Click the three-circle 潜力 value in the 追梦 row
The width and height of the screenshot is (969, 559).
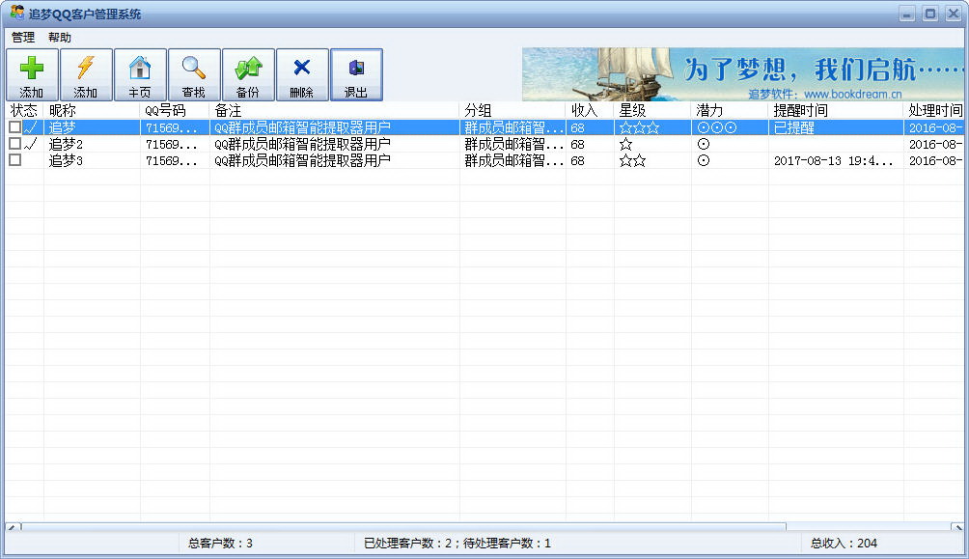click(x=717, y=128)
